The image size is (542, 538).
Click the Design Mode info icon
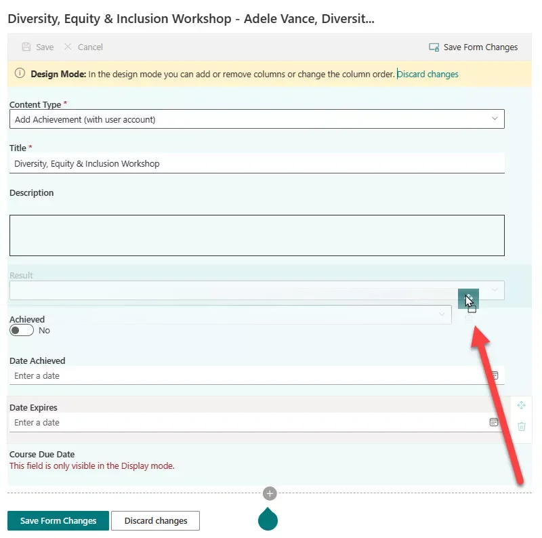[x=20, y=74]
